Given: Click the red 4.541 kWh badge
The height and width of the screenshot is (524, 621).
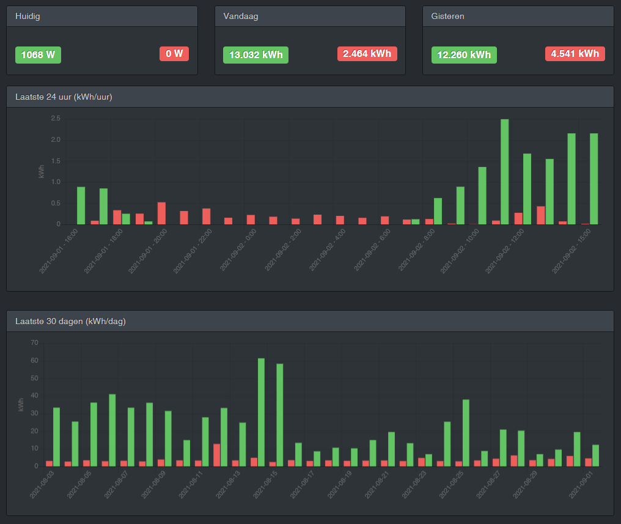Looking at the screenshot, I should 575,53.
